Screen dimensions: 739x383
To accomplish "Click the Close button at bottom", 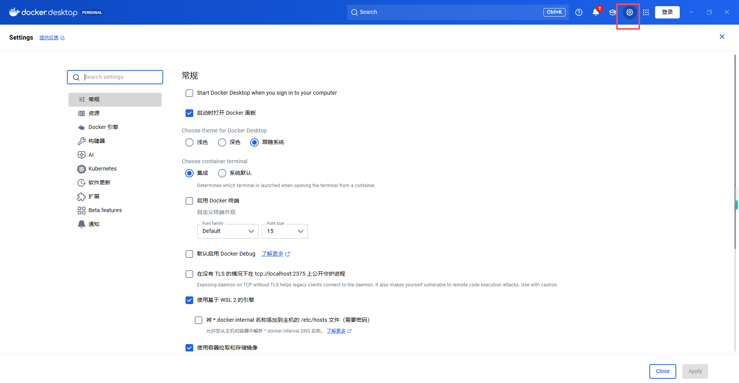I will tap(663, 371).
